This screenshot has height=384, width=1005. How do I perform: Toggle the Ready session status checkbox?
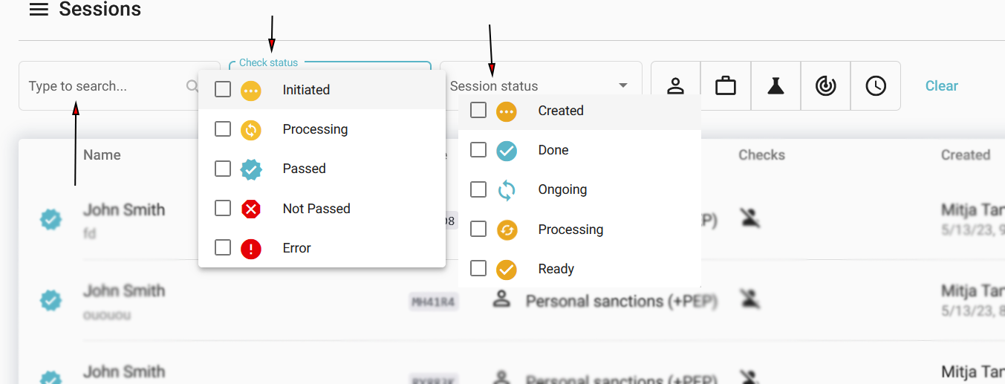(478, 269)
